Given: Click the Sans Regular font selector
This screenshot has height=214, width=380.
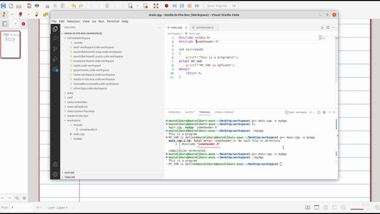Looking at the screenshot, I should coord(221,5).
